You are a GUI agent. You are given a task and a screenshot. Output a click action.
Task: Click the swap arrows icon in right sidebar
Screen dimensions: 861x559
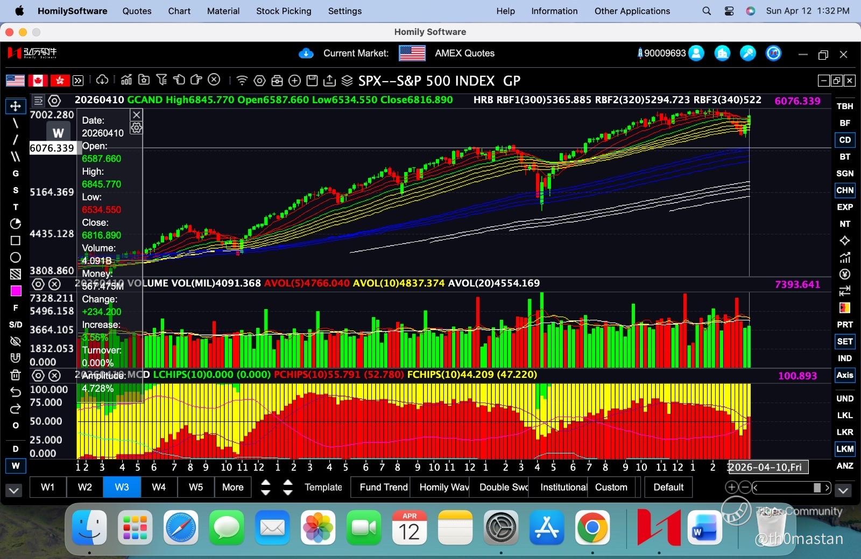click(x=845, y=291)
